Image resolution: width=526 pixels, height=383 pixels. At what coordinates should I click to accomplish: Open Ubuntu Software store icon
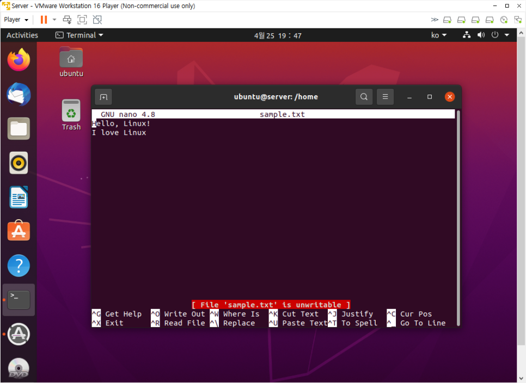click(x=19, y=231)
